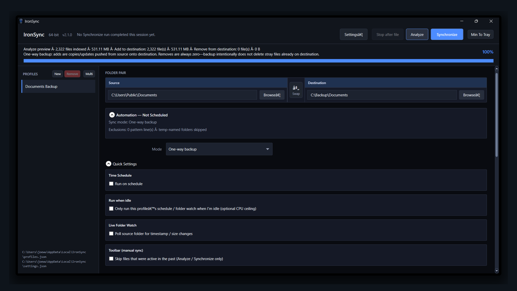Click the Time Schedule heading
This screenshot has height=291, width=517.
120,175
